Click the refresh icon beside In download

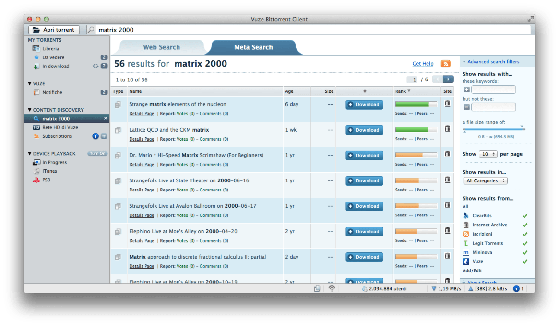95,66
